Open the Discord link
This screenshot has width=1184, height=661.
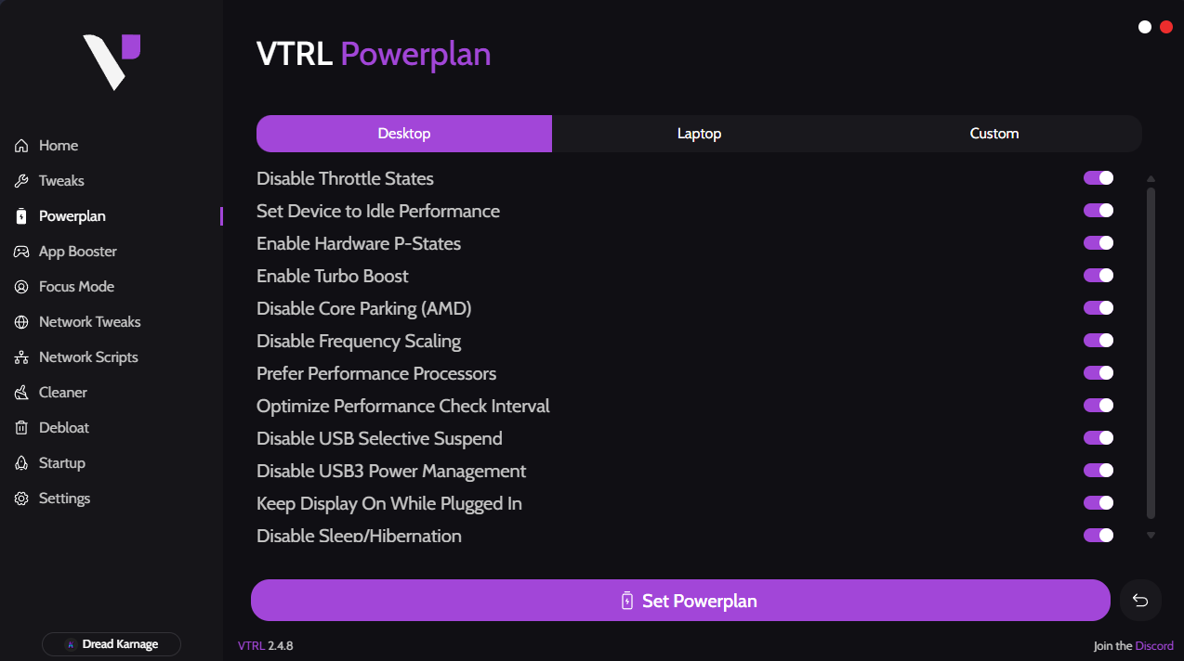1154,645
